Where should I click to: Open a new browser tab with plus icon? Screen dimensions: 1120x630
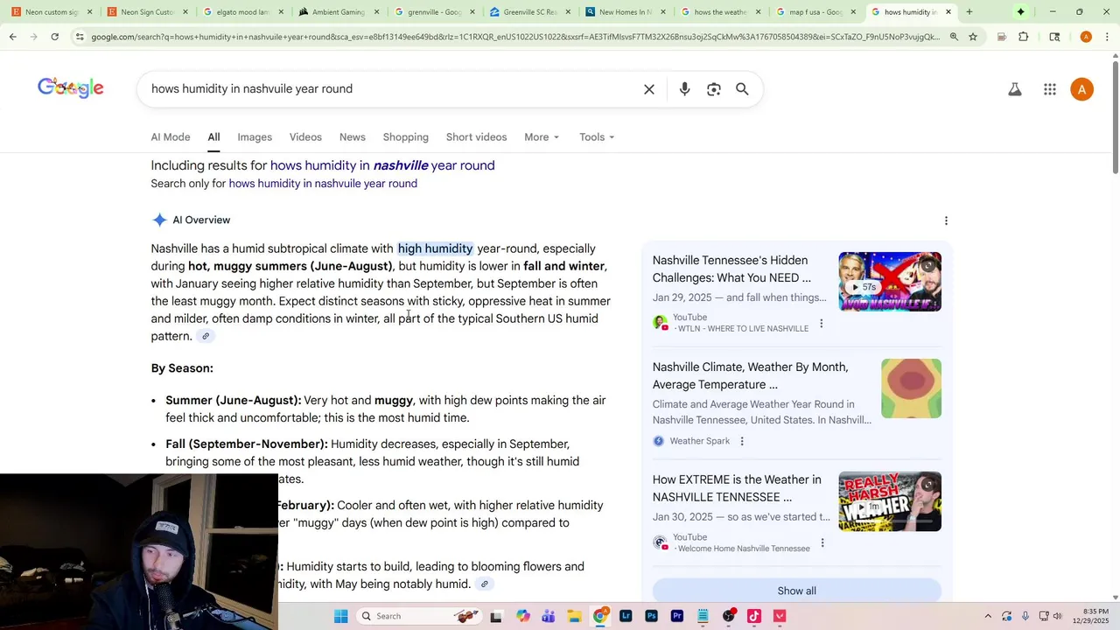point(969,12)
